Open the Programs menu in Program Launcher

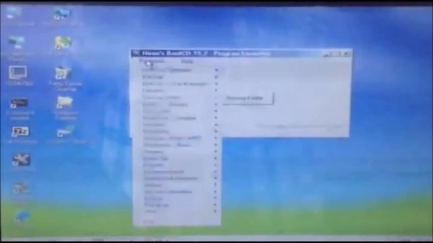click(152, 61)
